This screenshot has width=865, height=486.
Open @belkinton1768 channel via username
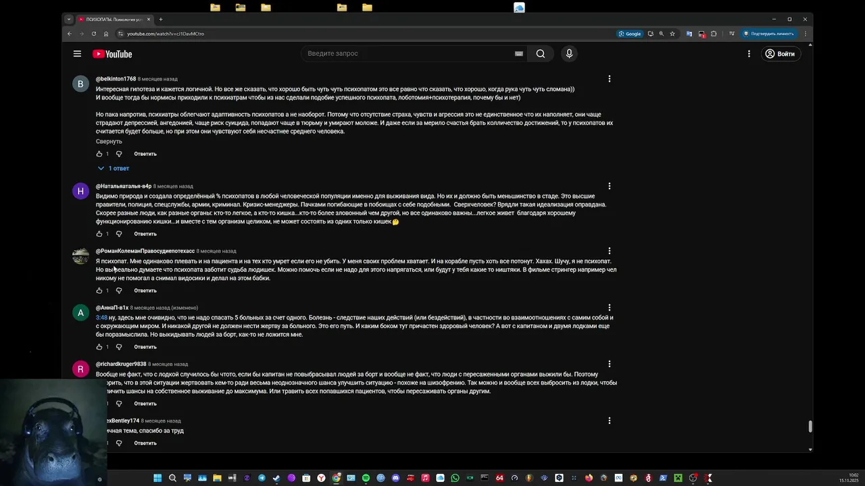(116, 79)
